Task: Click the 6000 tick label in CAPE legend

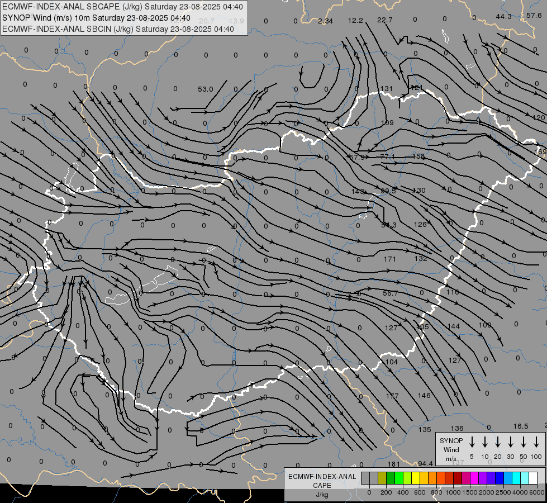Action: (537, 492)
